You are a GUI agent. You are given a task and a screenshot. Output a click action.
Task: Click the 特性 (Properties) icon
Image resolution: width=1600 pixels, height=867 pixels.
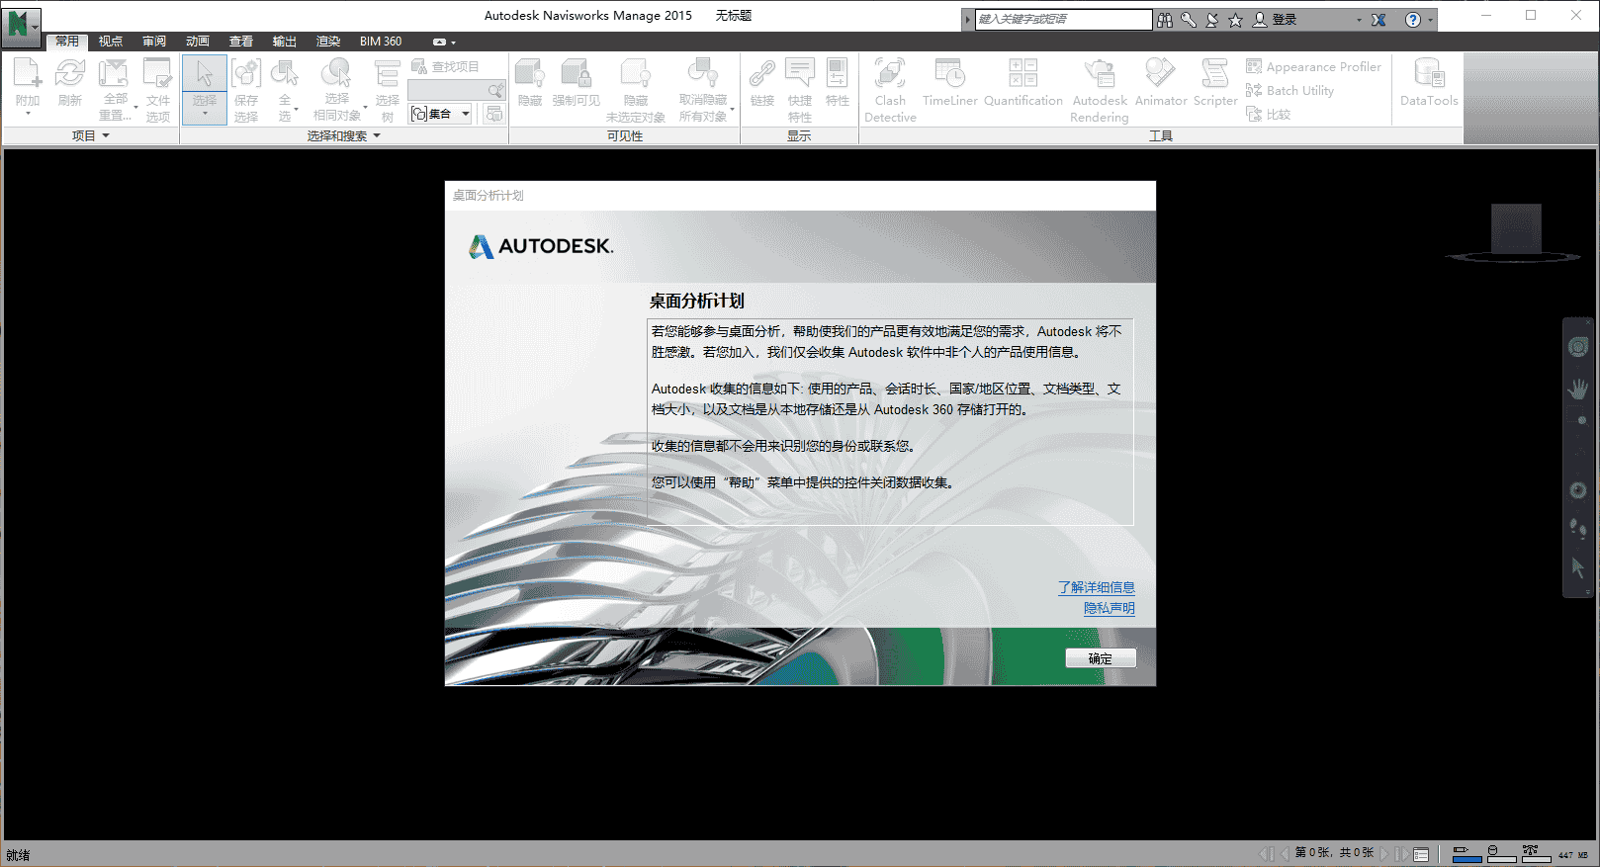tap(837, 73)
